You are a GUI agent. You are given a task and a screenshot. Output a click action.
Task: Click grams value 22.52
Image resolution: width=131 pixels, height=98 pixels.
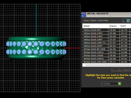point(112,49)
